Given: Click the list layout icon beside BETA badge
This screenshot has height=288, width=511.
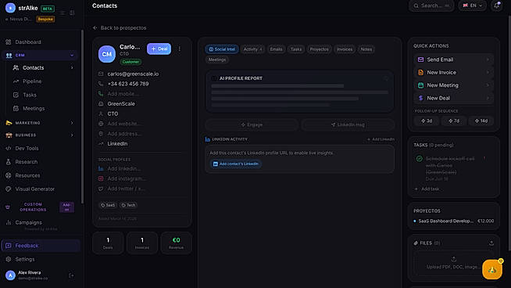Looking at the screenshot, I should pos(63,13).
